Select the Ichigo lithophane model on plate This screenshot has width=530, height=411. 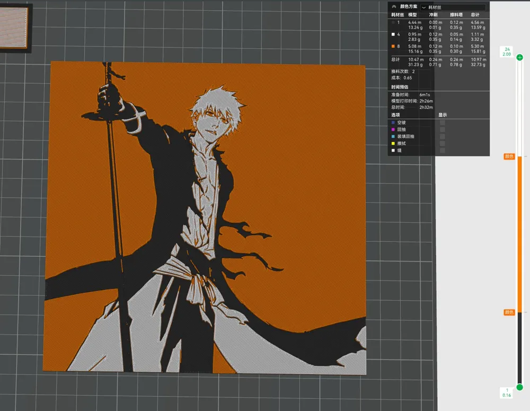[x=205, y=218]
